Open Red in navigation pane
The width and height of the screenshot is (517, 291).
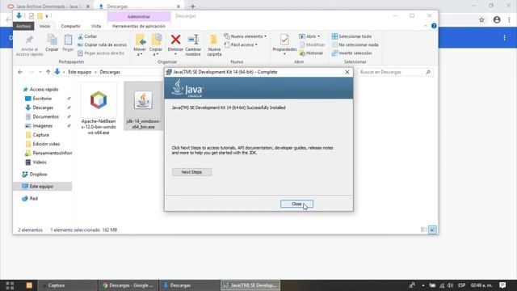click(33, 198)
